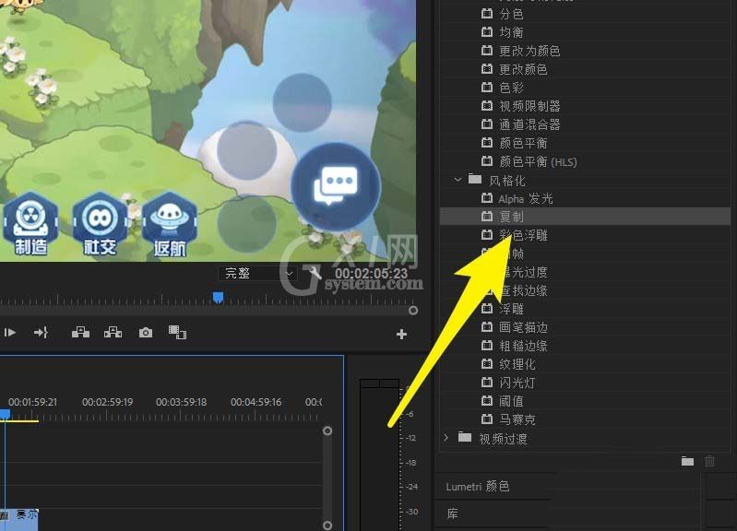This screenshot has width=737, height=531.
Task: Click the new custom bin folder icon
Action: tap(687, 461)
